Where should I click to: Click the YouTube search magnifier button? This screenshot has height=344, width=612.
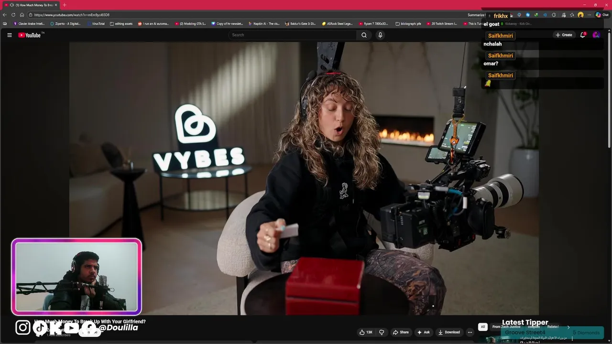tap(364, 35)
